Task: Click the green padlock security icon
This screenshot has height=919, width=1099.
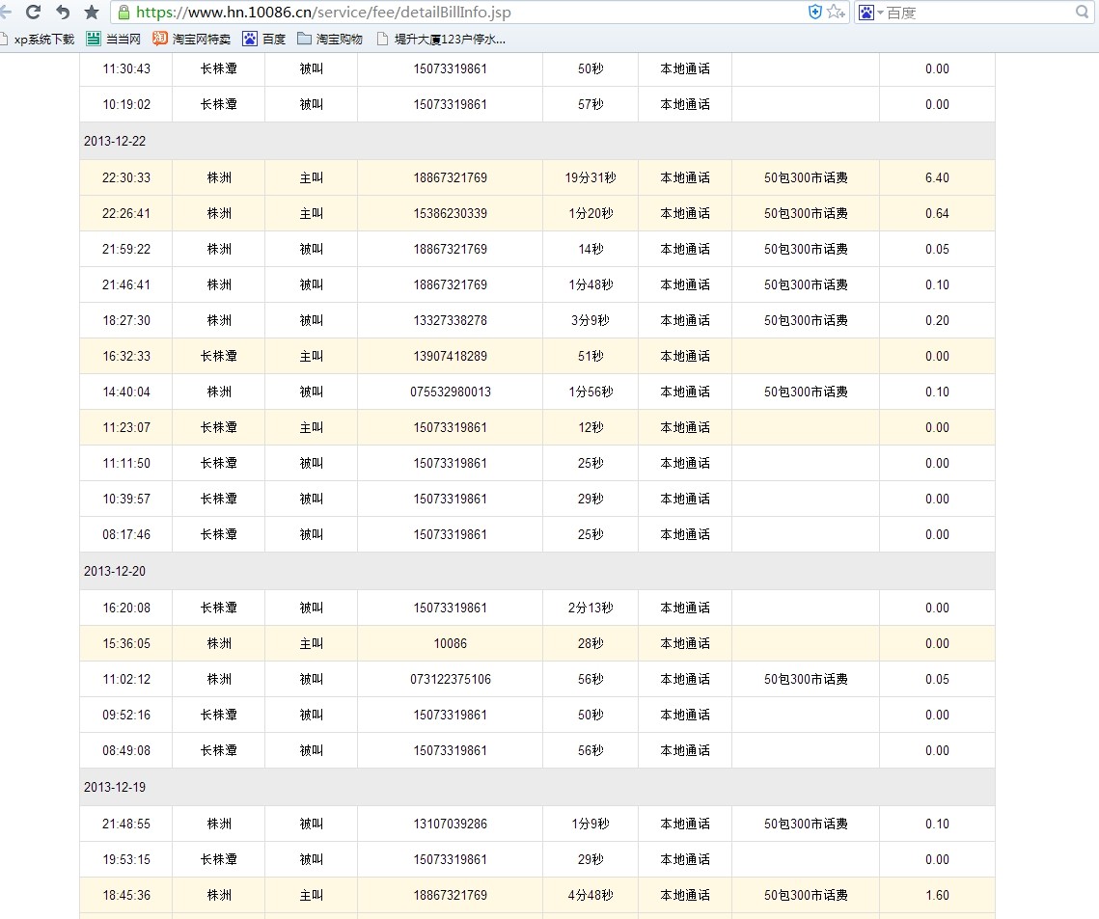Action: coord(124,13)
